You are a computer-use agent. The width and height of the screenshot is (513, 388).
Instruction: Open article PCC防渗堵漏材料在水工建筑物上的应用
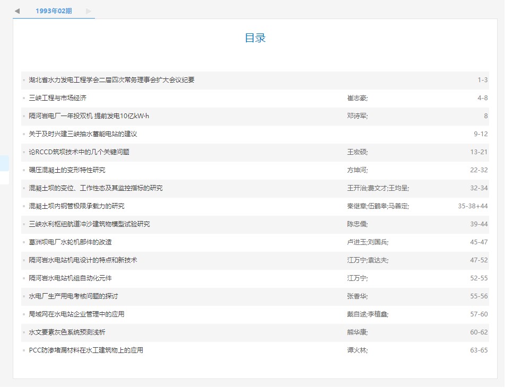(86, 350)
